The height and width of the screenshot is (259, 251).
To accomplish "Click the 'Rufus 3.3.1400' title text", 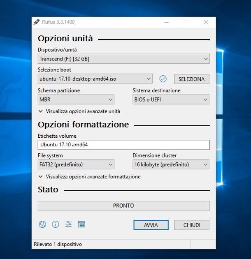I will [x=58, y=22].
